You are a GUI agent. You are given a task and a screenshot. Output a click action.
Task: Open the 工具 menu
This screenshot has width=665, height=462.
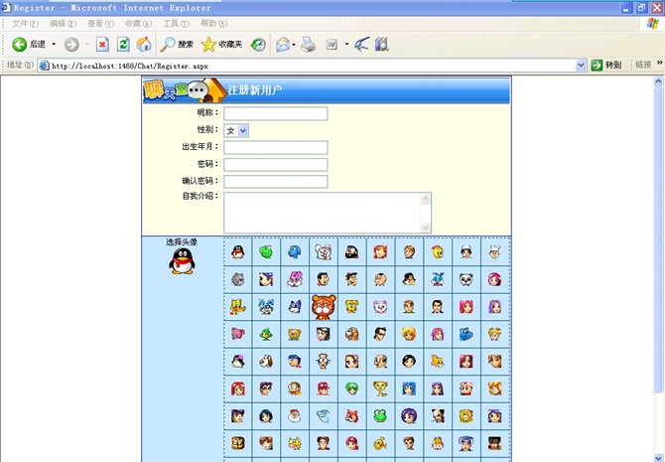(176, 24)
